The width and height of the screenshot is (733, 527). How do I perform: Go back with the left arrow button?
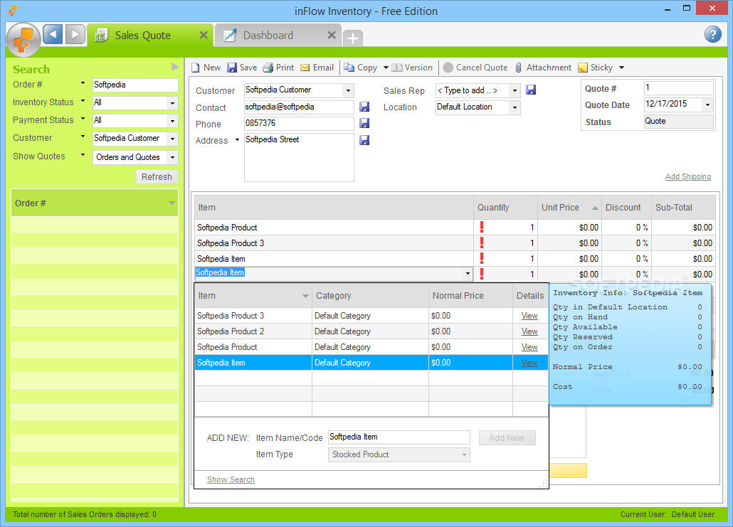[53, 34]
